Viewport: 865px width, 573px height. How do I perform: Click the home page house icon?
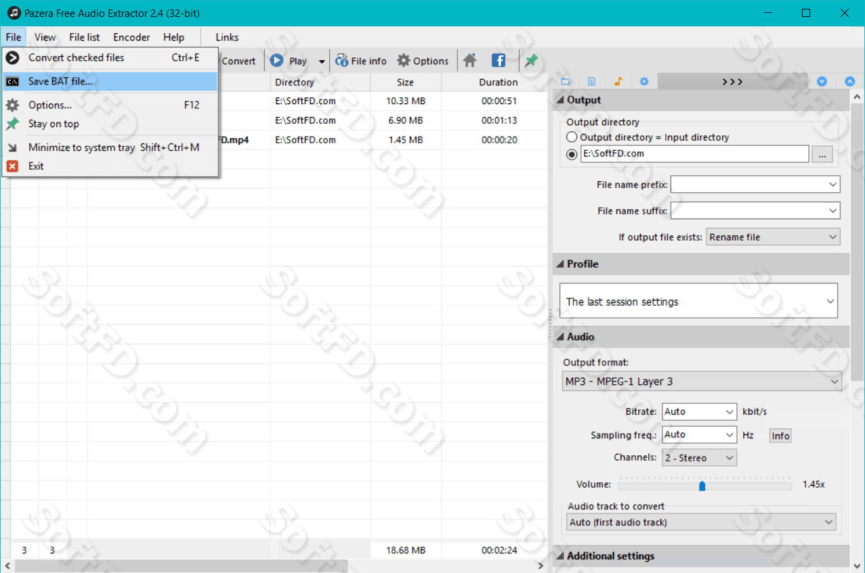click(x=470, y=61)
